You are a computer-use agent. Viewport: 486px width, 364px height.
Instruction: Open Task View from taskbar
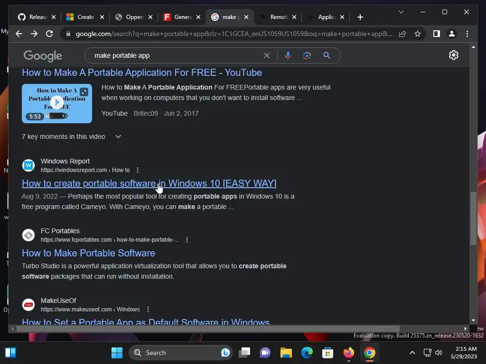244,353
